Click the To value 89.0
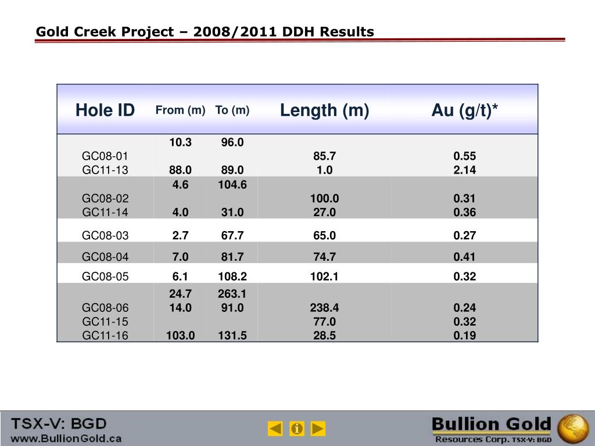The width and height of the screenshot is (595, 446). pos(232,170)
